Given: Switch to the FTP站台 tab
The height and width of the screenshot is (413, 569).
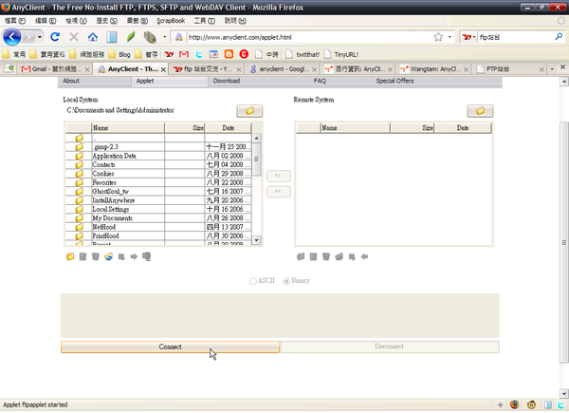Looking at the screenshot, I should pos(508,69).
